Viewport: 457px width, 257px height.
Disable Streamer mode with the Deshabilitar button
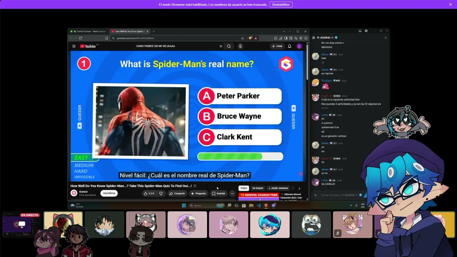click(x=281, y=5)
